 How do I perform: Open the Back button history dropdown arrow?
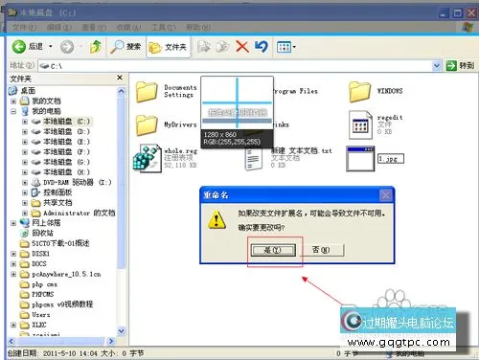tap(51, 47)
